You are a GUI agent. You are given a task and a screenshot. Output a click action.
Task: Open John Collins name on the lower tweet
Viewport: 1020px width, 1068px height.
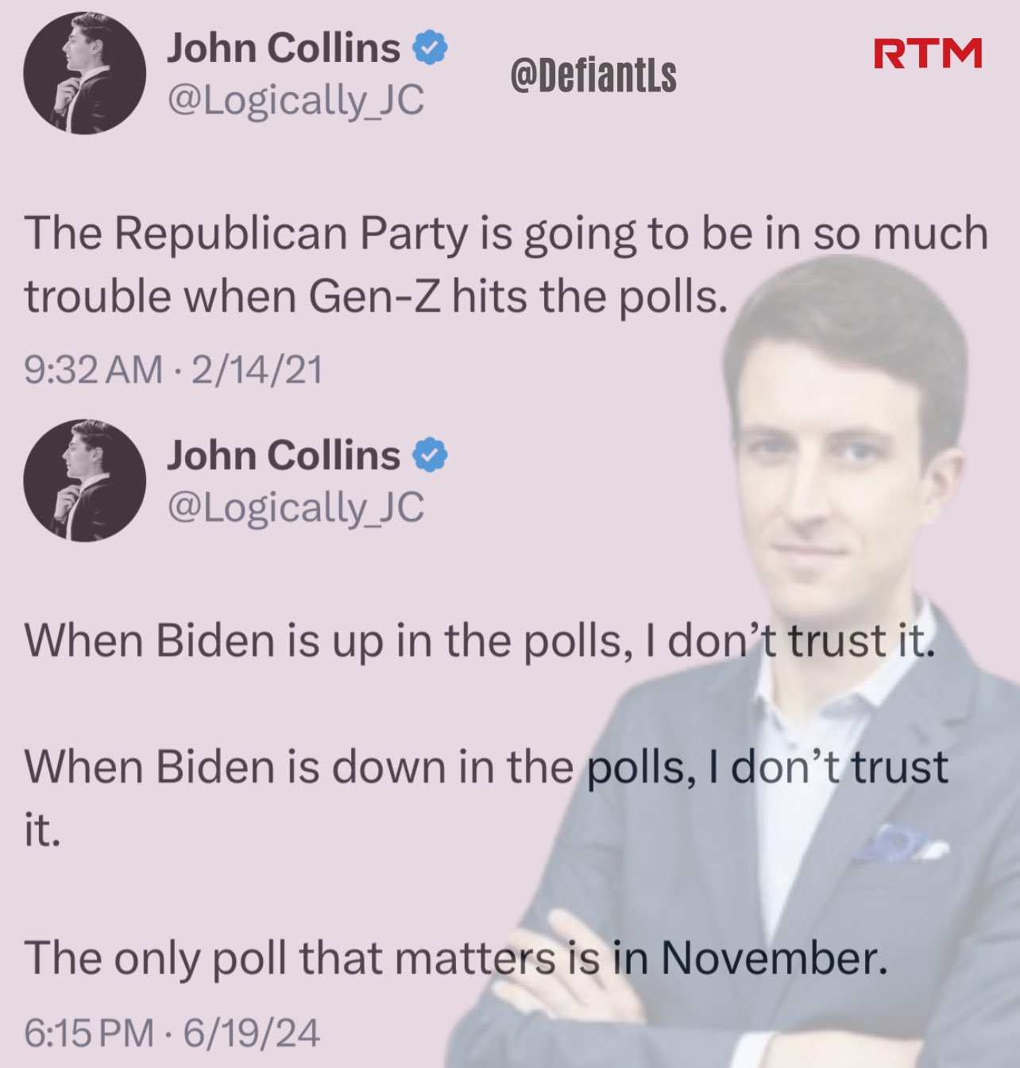click(x=284, y=455)
